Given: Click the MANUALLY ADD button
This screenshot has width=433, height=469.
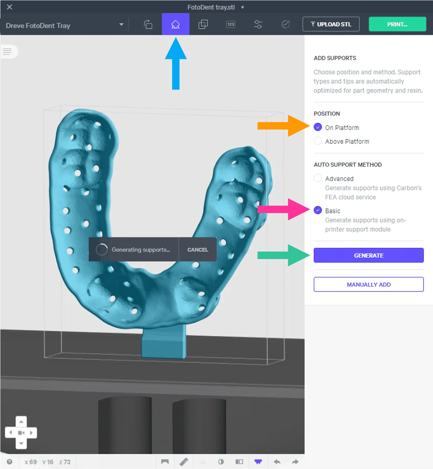Looking at the screenshot, I should click(x=368, y=284).
